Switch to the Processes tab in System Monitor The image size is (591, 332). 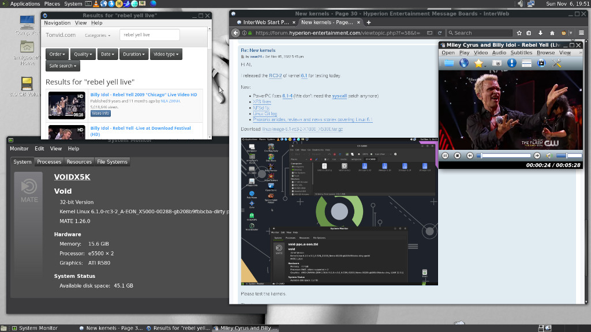49,162
